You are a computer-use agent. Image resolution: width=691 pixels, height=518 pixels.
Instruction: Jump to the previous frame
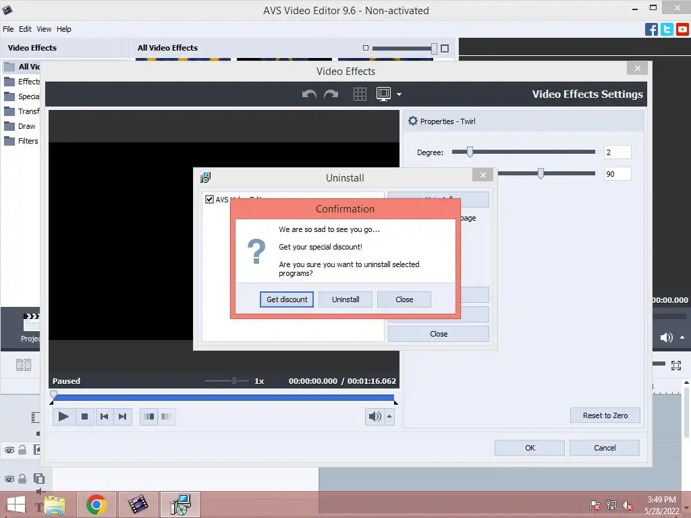(x=104, y=417)
